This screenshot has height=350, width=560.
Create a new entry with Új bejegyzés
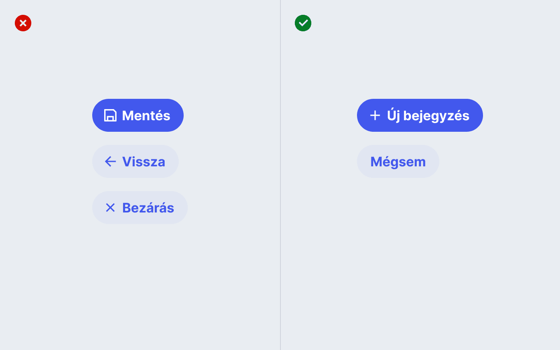pyautogui.click(x=420, y=115)
